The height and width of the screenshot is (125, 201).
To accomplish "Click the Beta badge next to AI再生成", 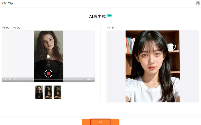I will [109, 15].
